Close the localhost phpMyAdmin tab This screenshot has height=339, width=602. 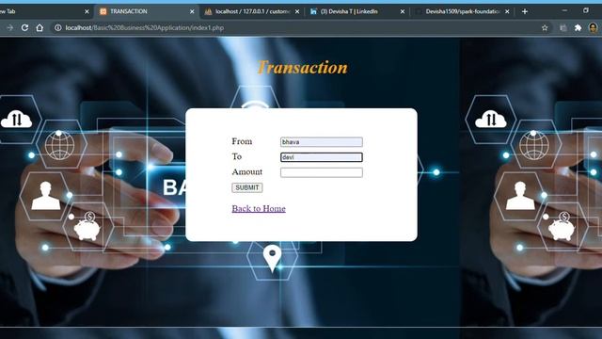click(x=297, y=11)
